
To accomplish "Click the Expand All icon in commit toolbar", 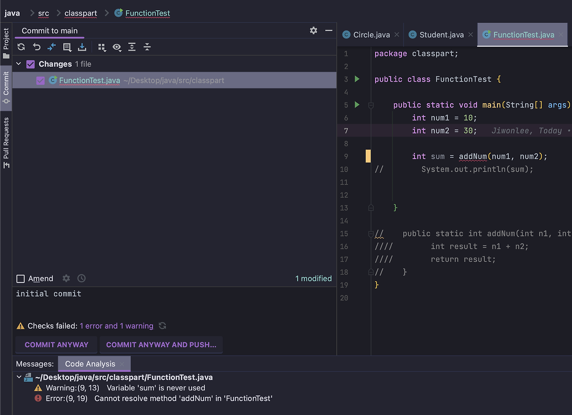I will [132, 47].
